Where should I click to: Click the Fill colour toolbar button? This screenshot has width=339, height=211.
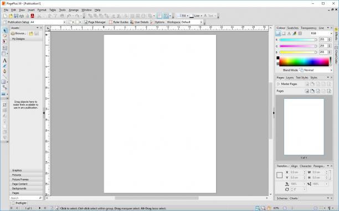pyautogui.click(x=182, y=15)
